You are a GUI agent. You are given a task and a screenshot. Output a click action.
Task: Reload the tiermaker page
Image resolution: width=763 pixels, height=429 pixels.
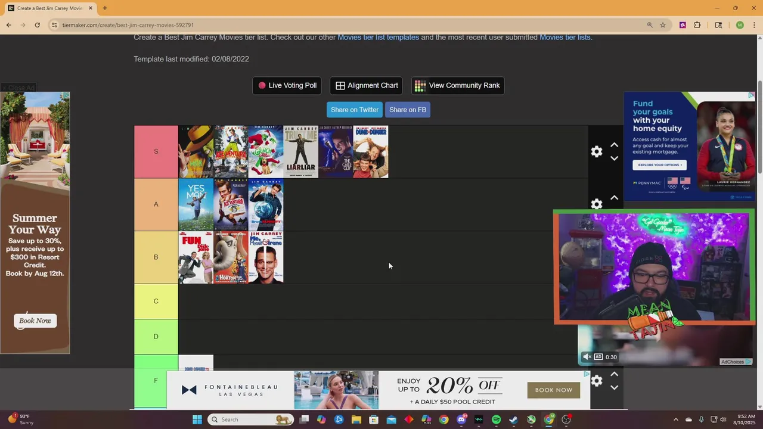tap(37, 25)
